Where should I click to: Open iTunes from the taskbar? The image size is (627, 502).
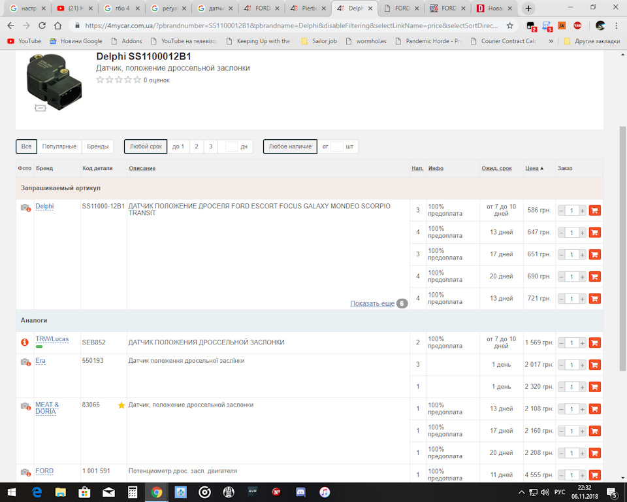tap(325, 492)
